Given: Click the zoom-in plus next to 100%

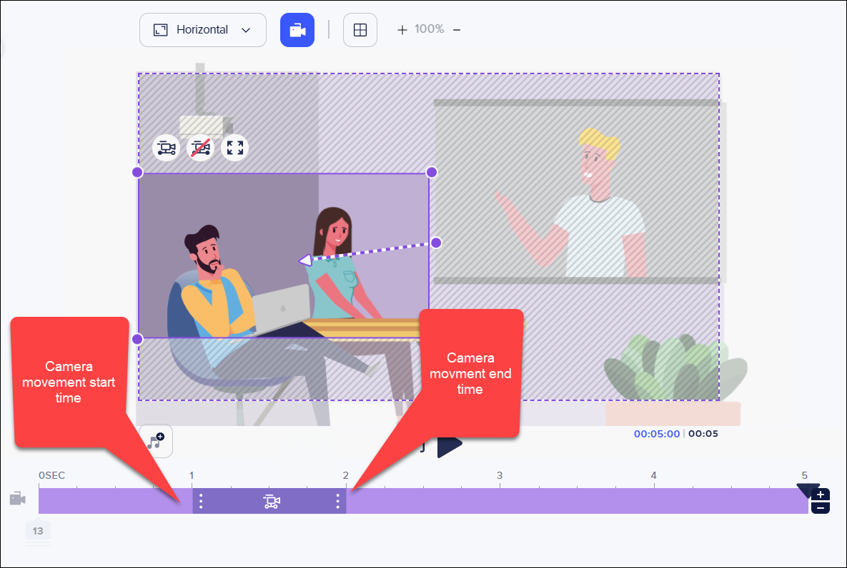Looking at the screenshot, I should pyautogui.click(x=401, y=29).
